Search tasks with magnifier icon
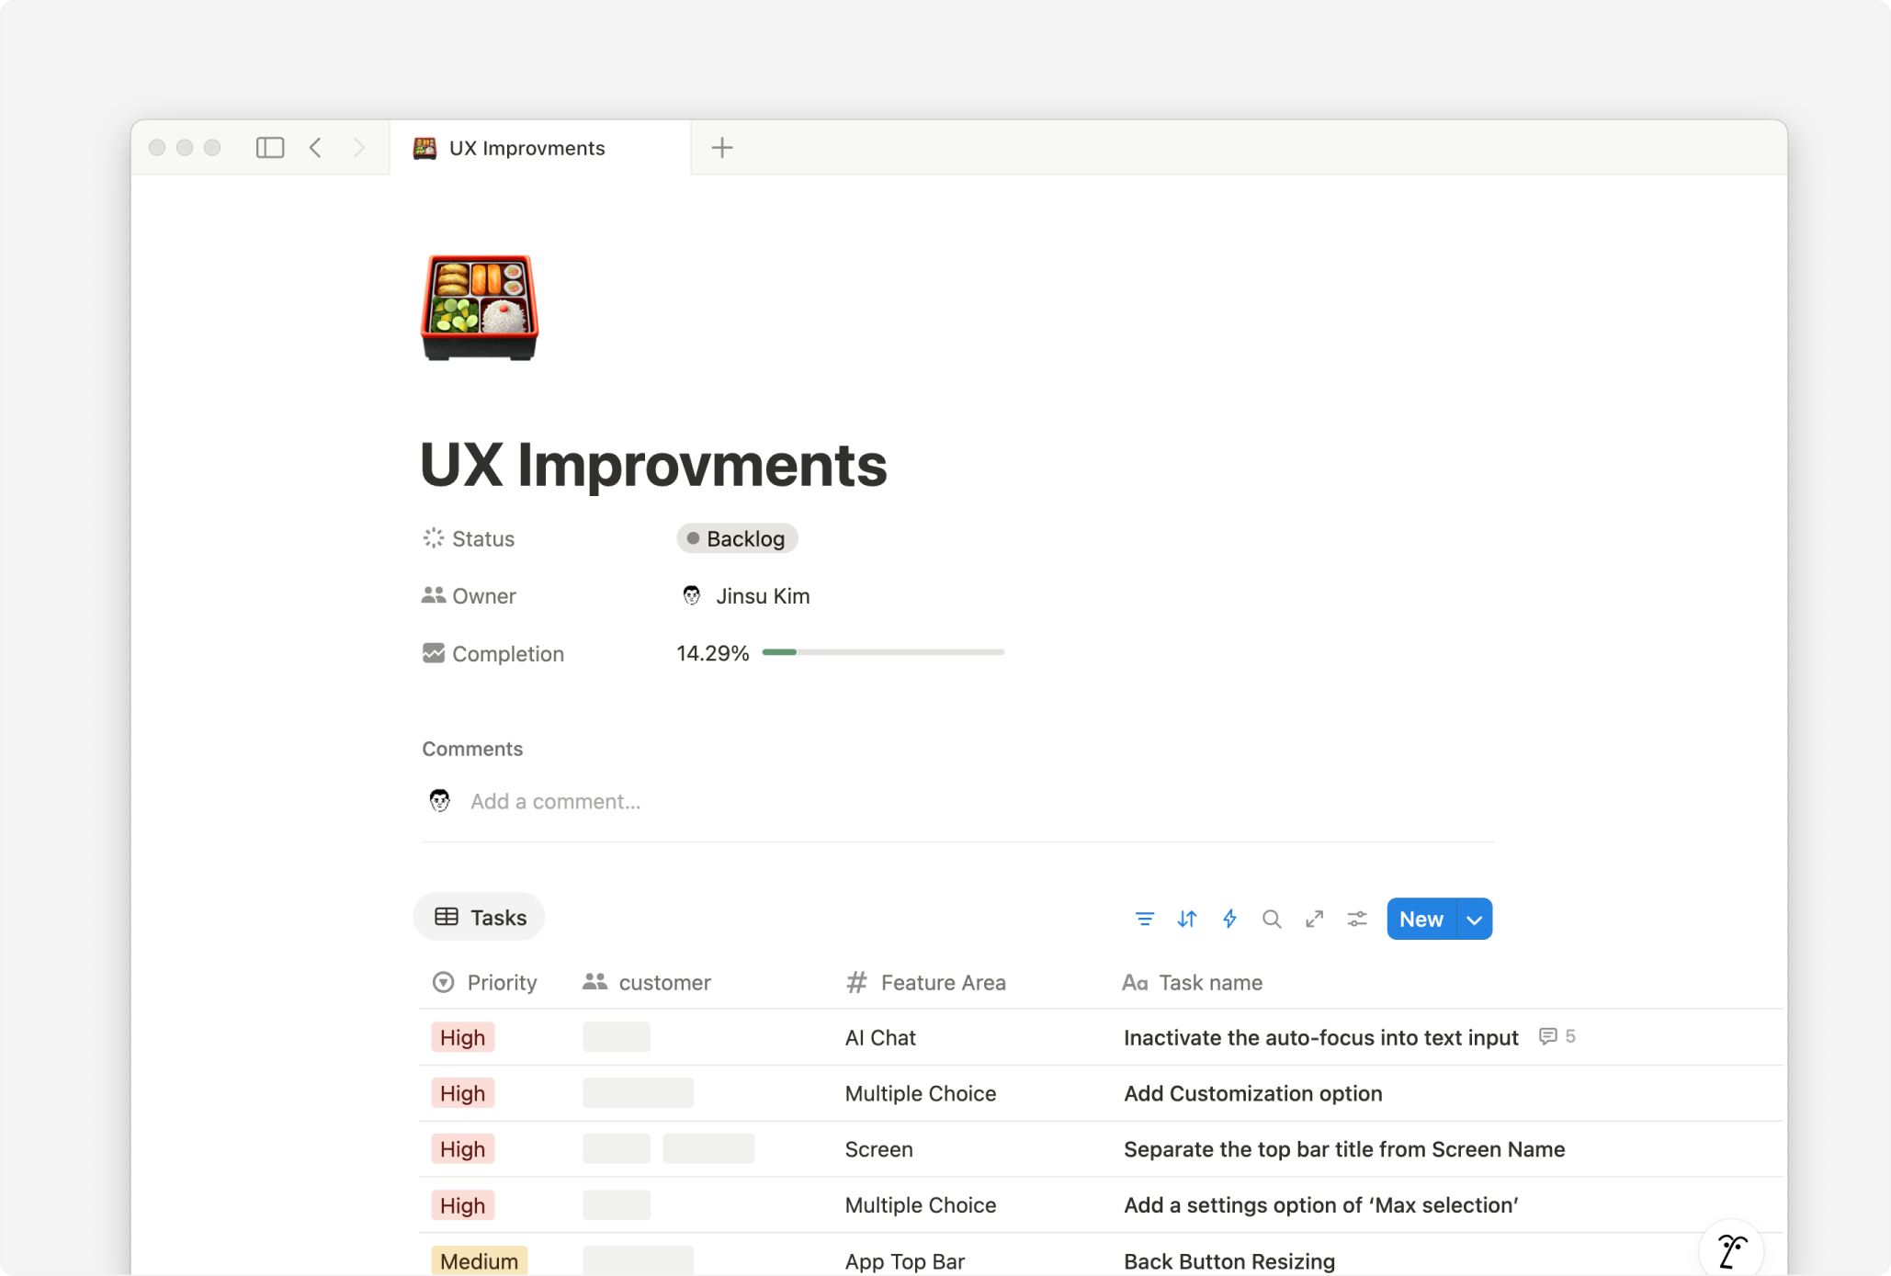1891x1276 pixels. [x=1272, y=919]
